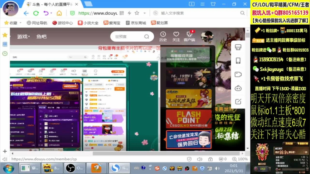Open the sidebar star favorites icon

point(5,35)
